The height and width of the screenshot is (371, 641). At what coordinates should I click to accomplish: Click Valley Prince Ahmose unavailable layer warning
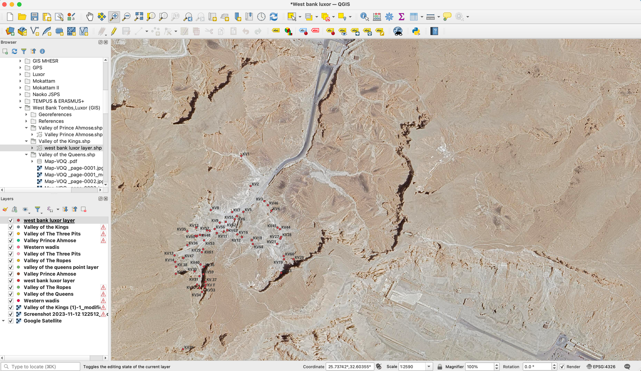click(x=103, y=241)
